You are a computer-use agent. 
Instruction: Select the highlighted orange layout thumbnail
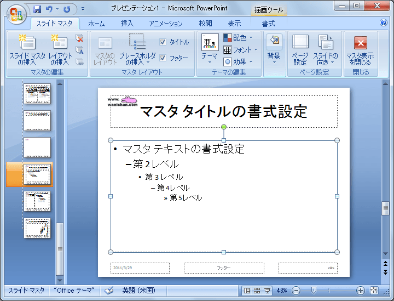(37, 174)
